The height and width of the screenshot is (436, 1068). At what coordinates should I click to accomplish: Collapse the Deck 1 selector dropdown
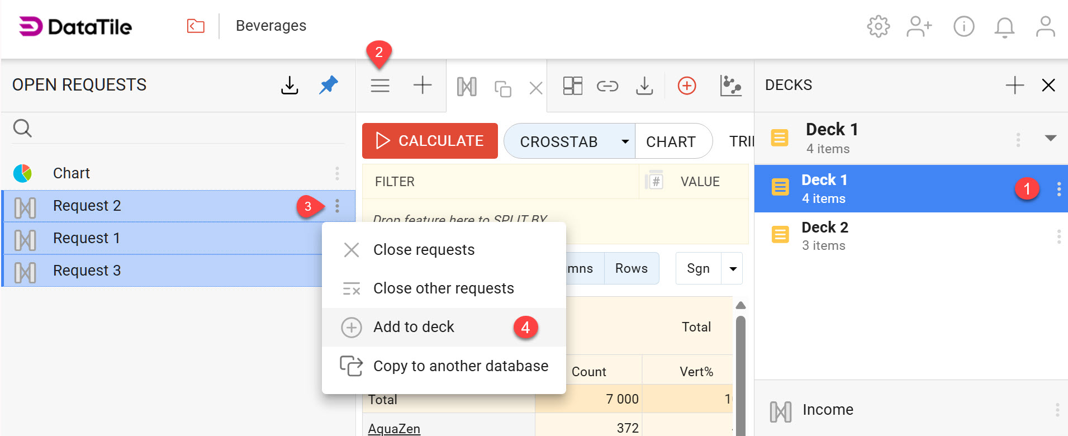pyautogui.click(x=1050, y=138)
